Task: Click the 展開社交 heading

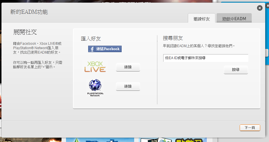Action: (25, 32)
